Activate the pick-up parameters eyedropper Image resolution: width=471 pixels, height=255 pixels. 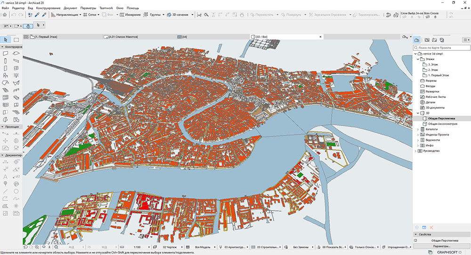[x=37, y=15]
